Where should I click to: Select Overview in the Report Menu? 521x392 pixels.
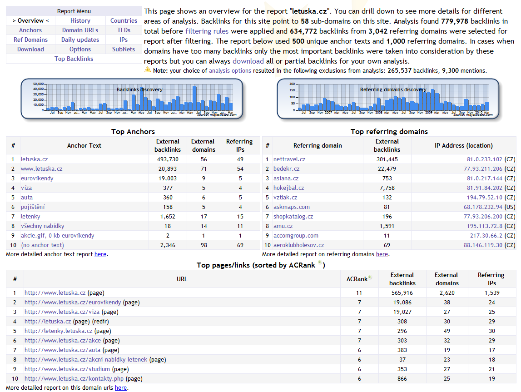click(x=30, y=20)
